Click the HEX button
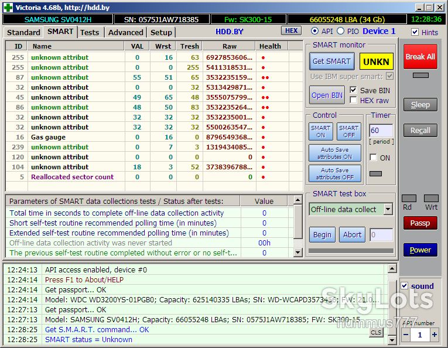This screenshot has height=348, width=448. pyautogui.click(x=291, y=30)
